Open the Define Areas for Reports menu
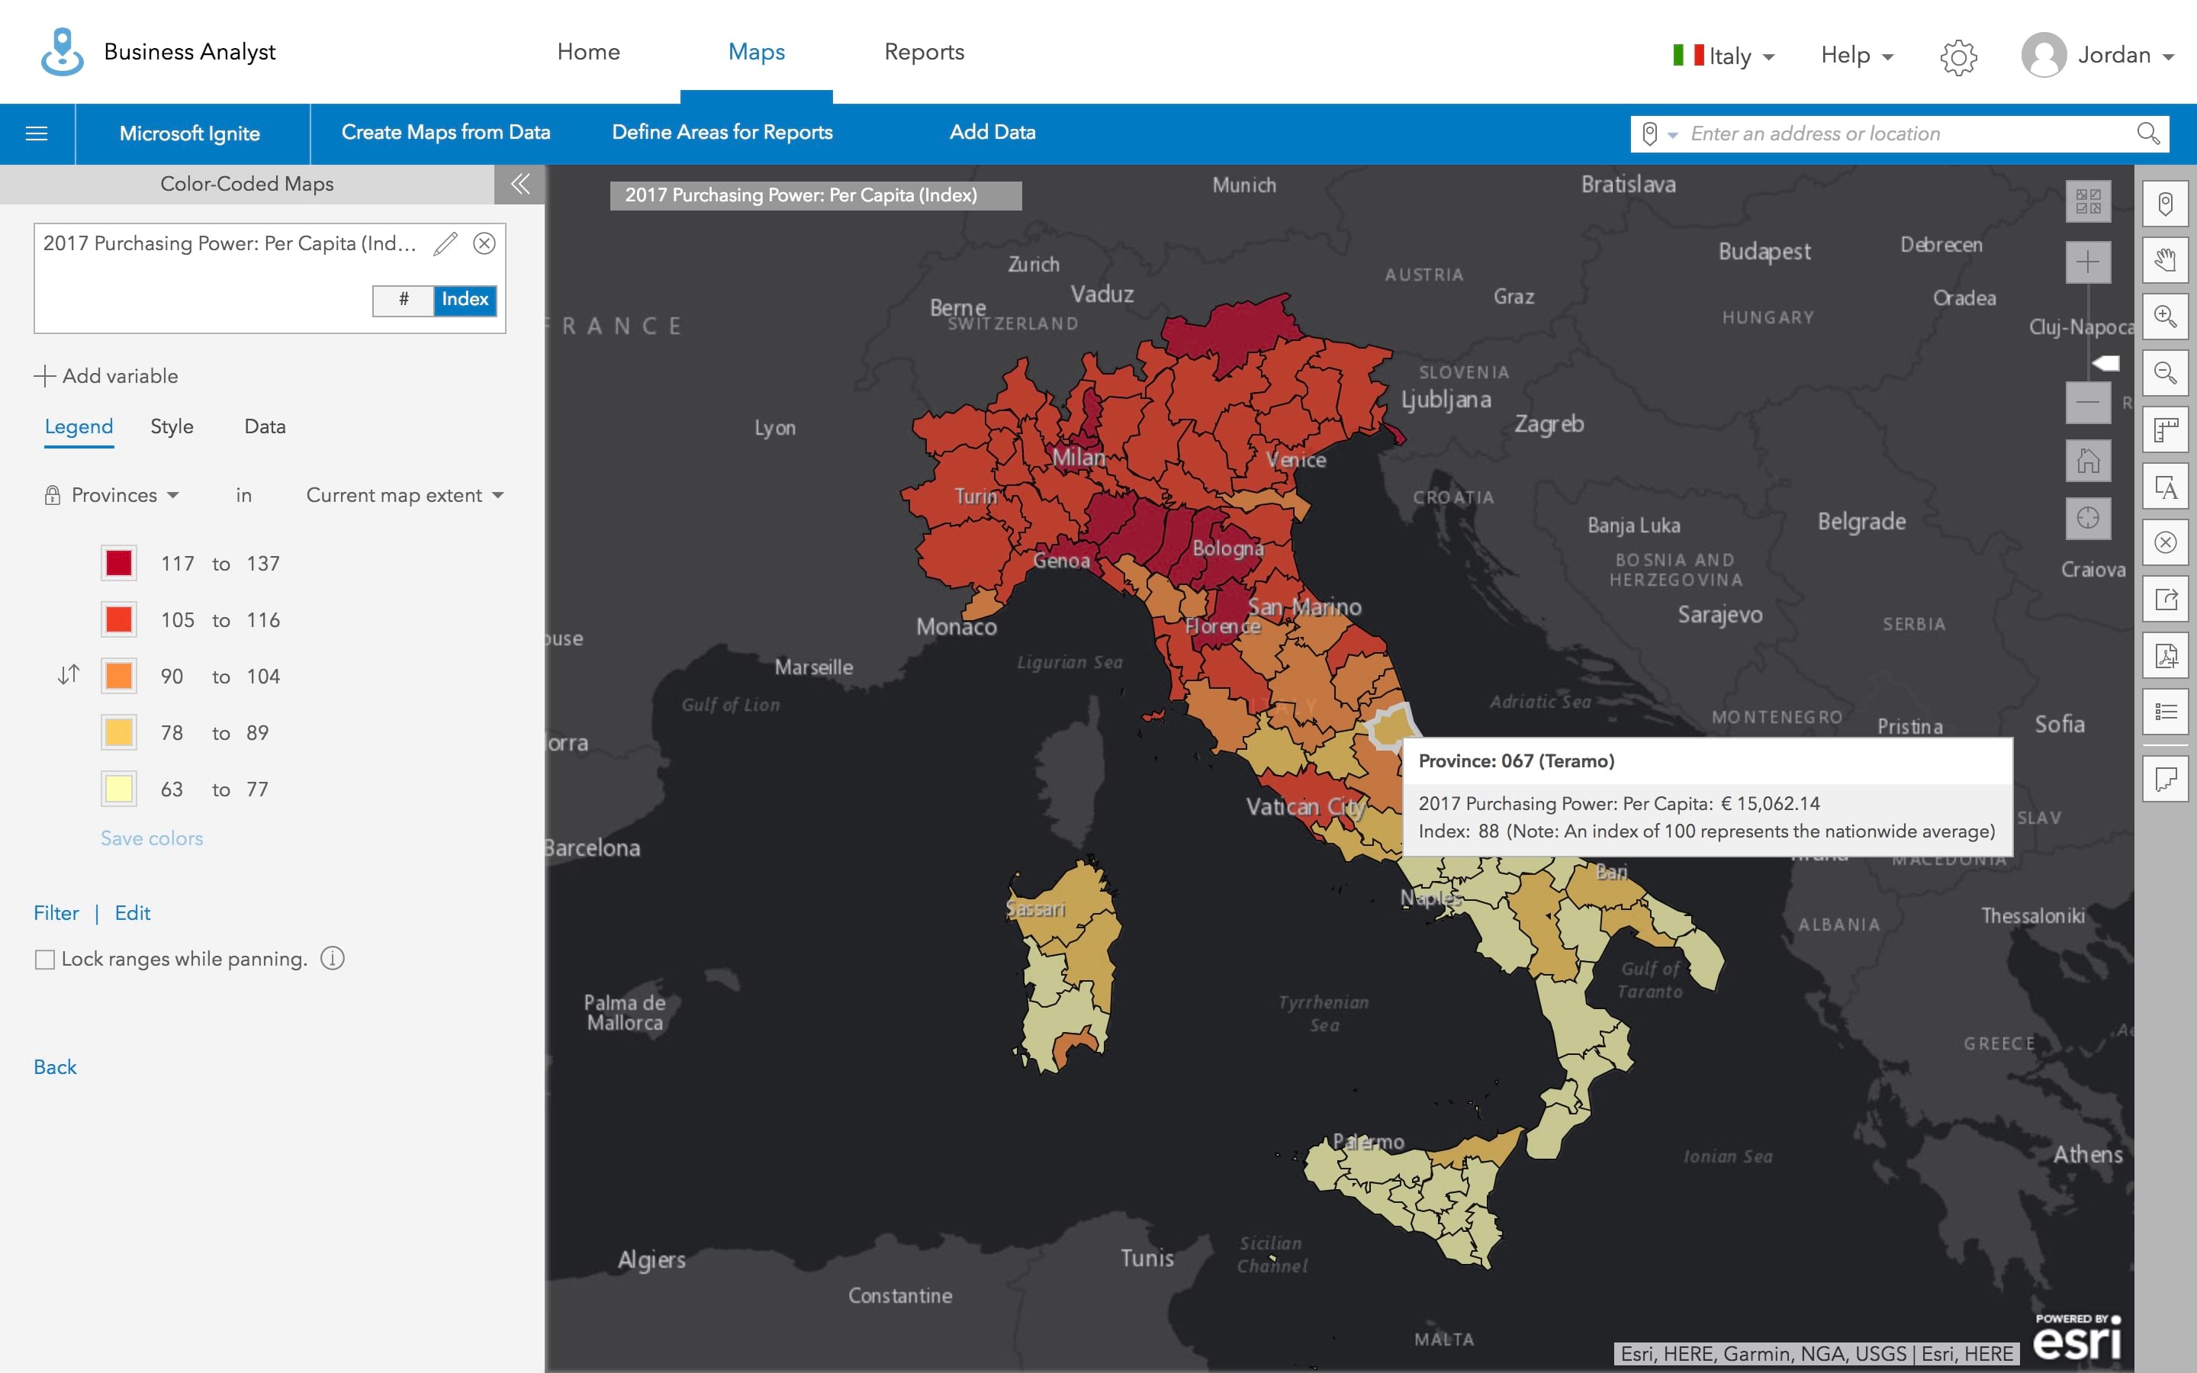This screenshot has height=1373, width=2197. click(x=722, y=133)
